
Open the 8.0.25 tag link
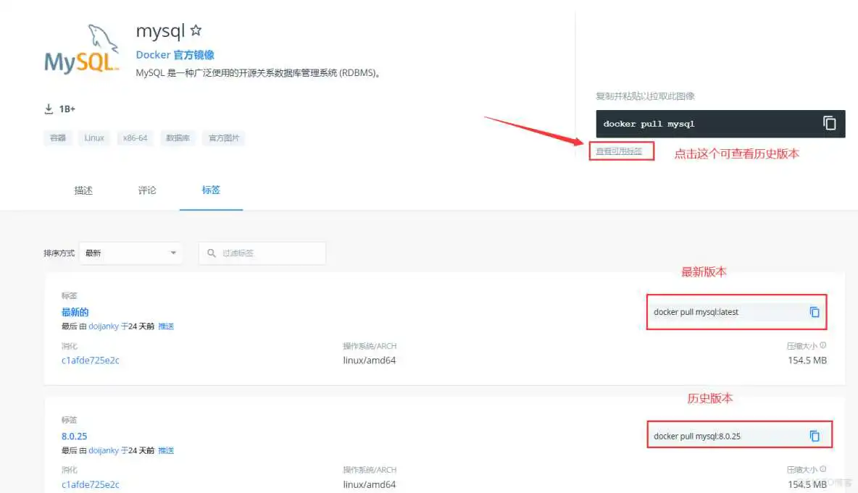coord(74,436)
